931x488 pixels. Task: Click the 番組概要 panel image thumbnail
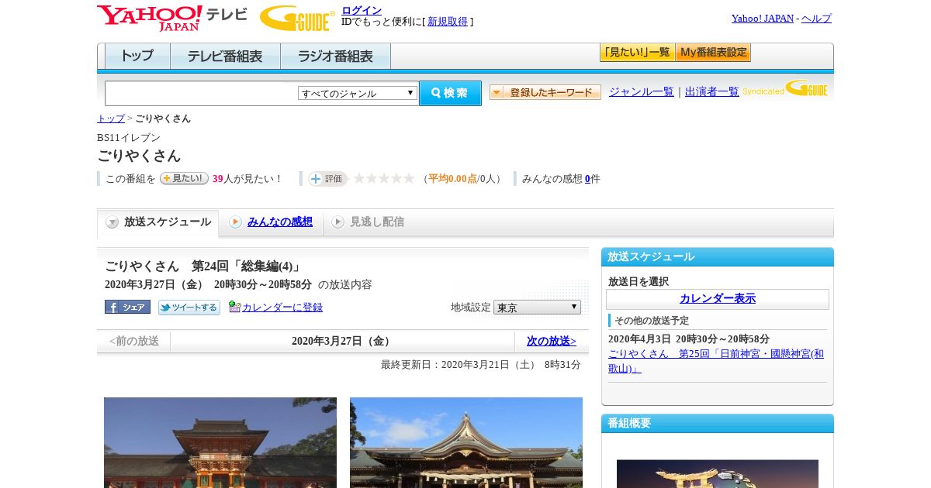tap(718, 473)
